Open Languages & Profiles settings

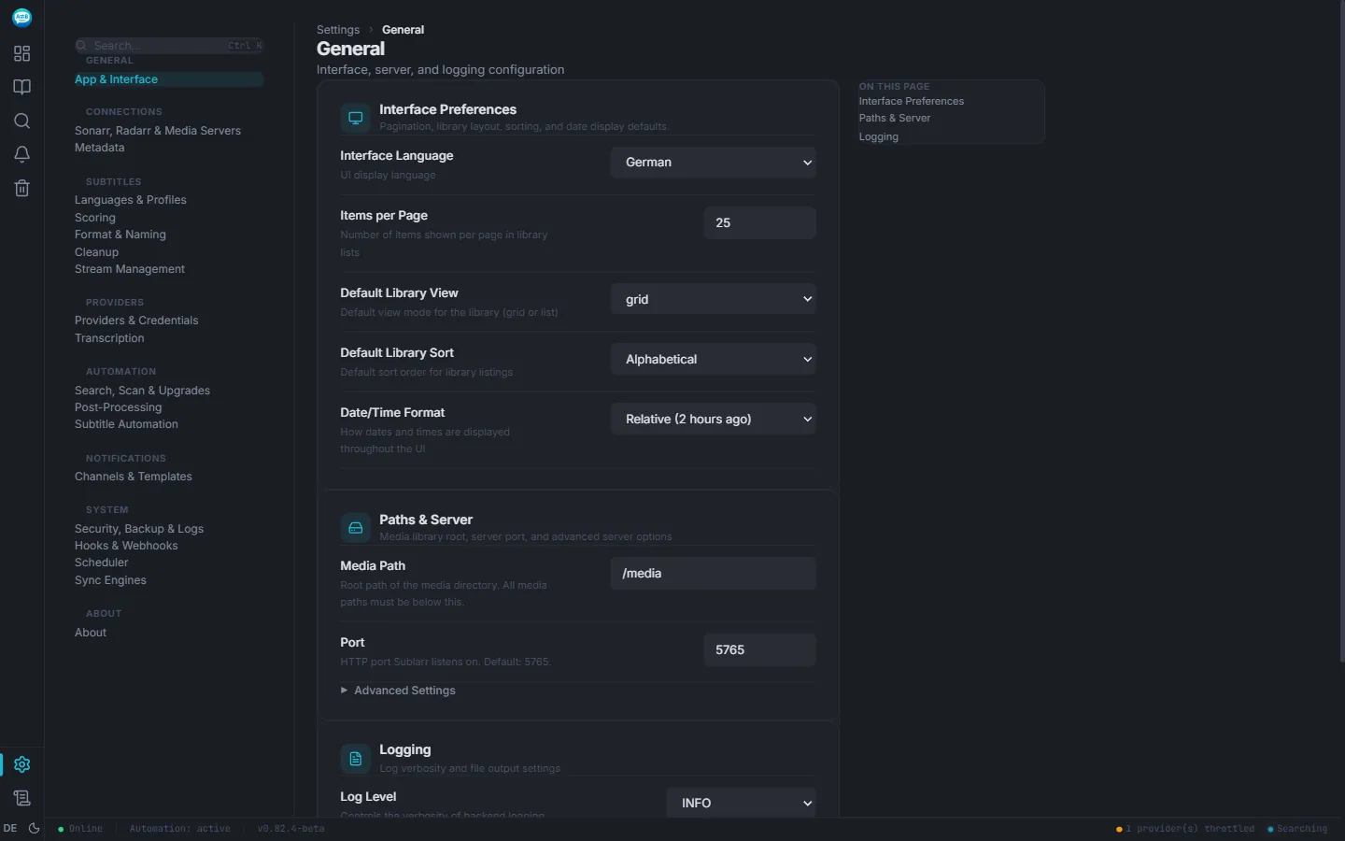[131, 200]
